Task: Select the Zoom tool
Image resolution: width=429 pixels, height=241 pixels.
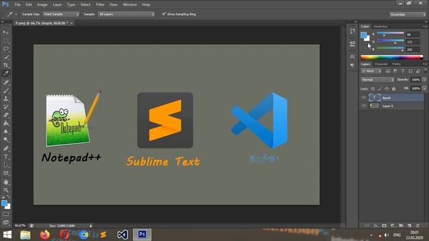Action: 6,190
